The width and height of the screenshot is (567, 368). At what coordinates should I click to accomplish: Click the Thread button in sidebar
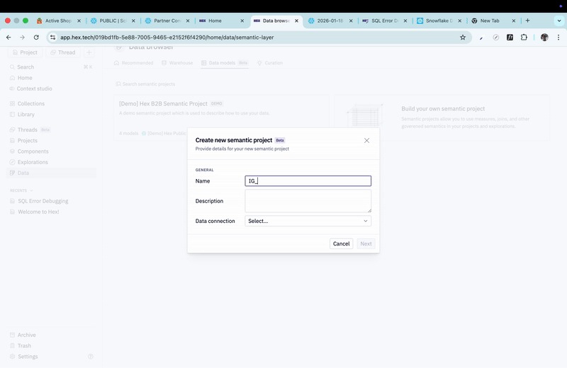(x=63, y=52)
